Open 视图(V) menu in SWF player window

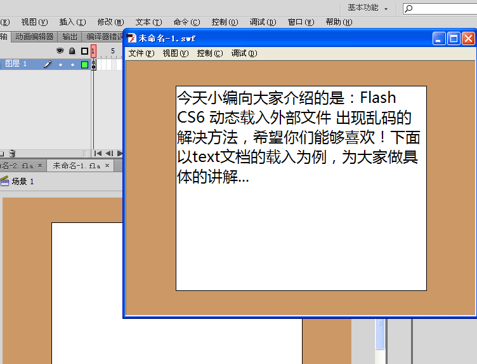pos(176,53)
